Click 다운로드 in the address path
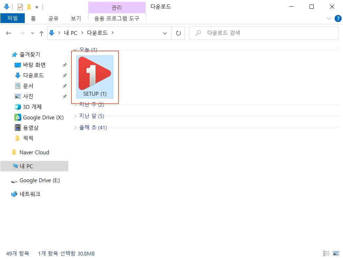The image size is (343, 259). click(x=97, y=33)
